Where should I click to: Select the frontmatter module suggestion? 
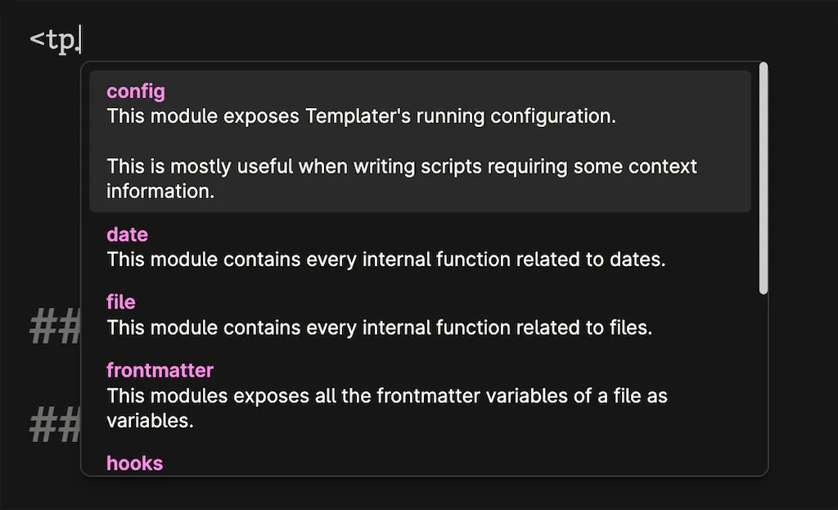[160, 370]
